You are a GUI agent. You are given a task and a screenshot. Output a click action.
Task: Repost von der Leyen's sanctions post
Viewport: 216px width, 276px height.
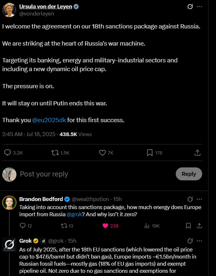[x=55, y=153]
